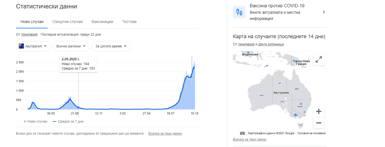Click Условия за ползване map terms link
Image resolution: width=385 pixels, height=147 pixels.
[311, 133]
